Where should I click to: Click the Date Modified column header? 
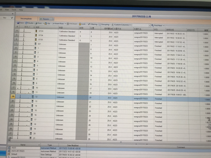coord(73,145)
